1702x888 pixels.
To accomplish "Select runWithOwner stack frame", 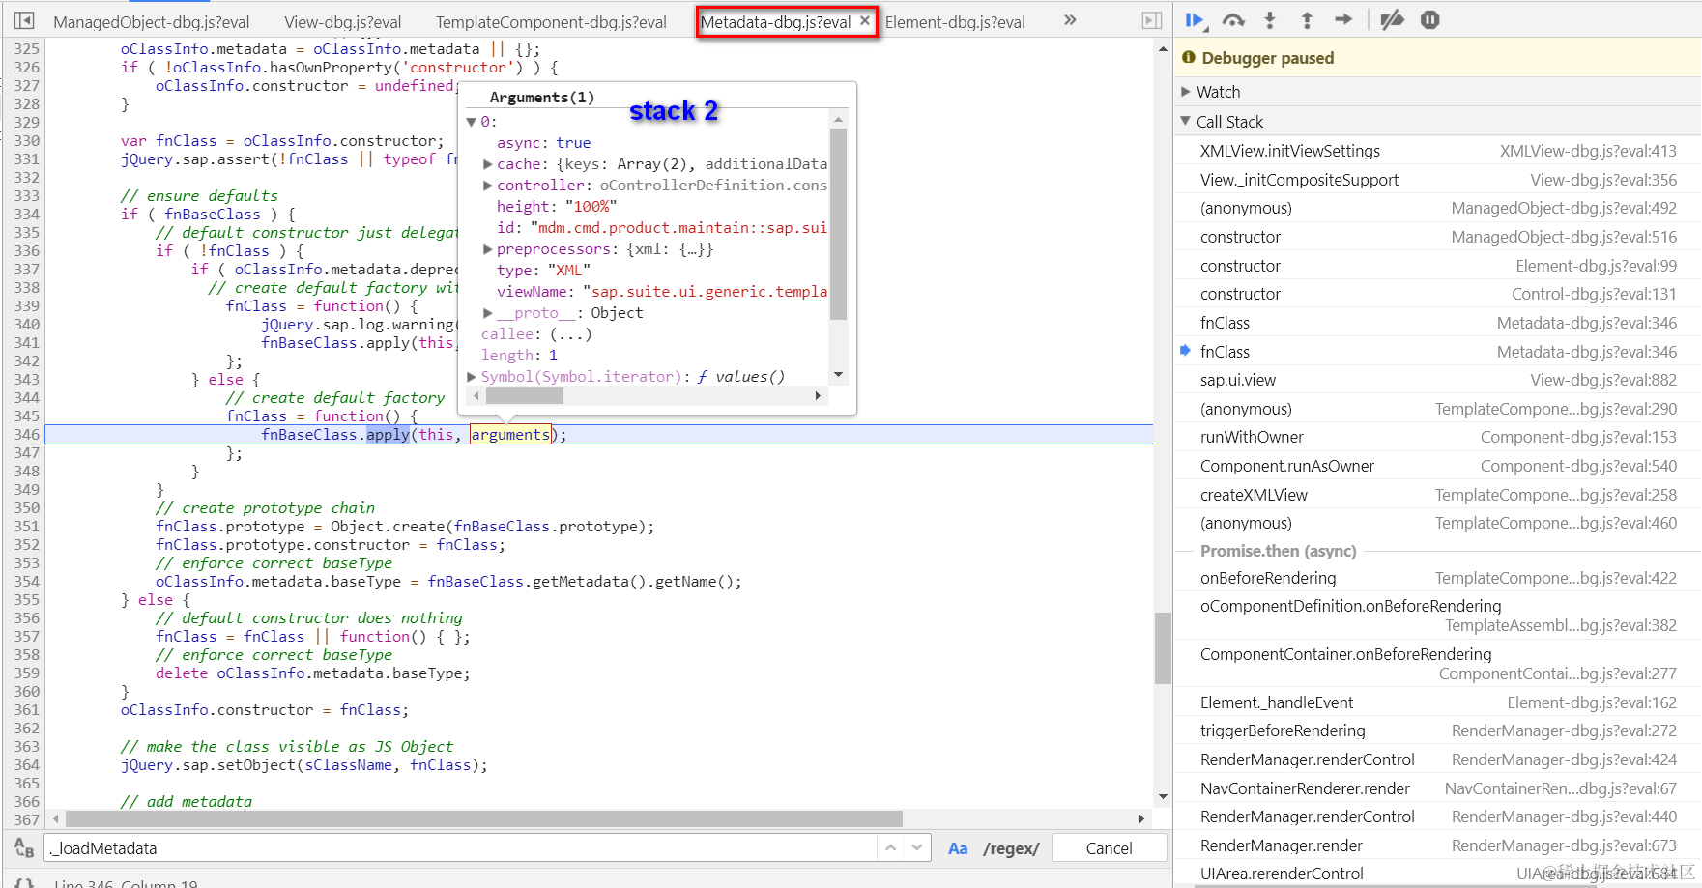I will point(1437,437).
